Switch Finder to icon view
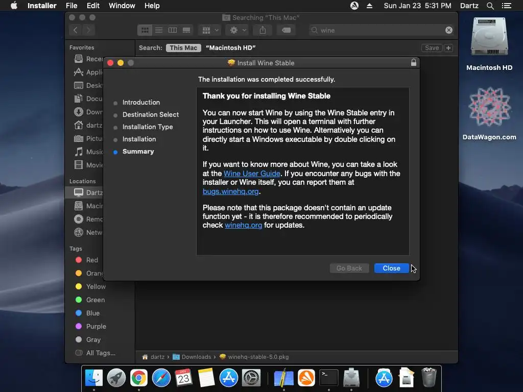The image size is (523, 392). pos(145,30)
